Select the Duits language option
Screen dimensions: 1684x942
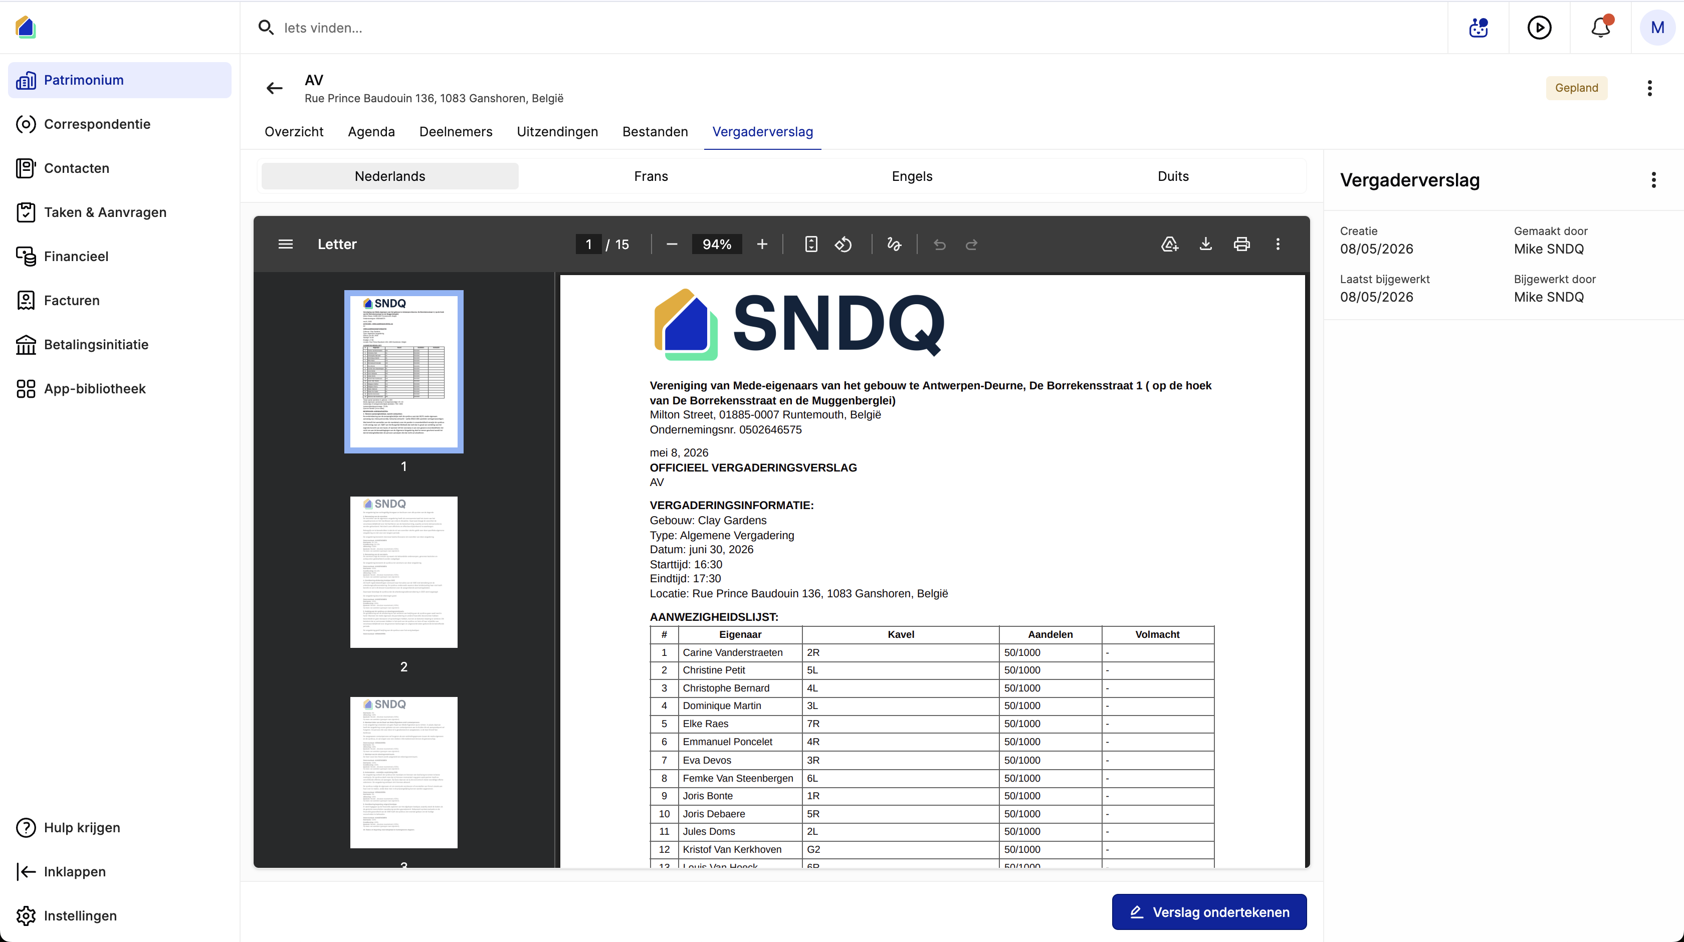tap(1173, 176)
